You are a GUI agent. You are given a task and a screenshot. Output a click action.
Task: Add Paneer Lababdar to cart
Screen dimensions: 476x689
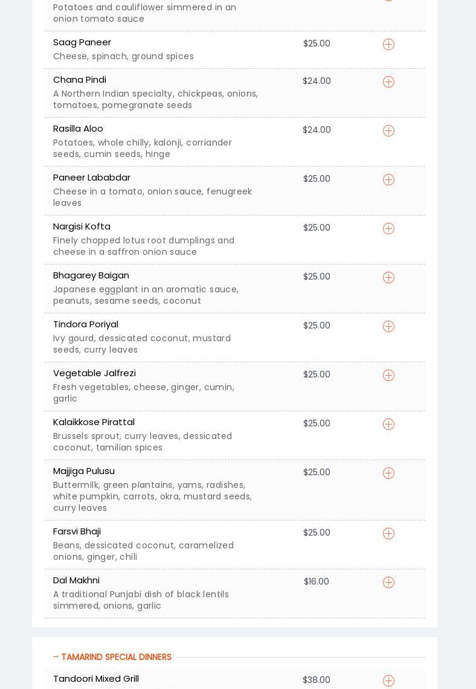tap(388, 180)
